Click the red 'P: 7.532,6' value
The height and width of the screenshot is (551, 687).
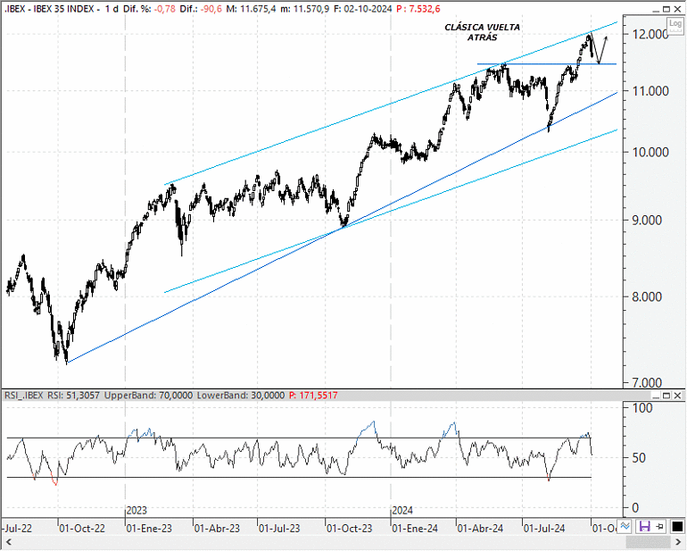(x=418, y=9)
